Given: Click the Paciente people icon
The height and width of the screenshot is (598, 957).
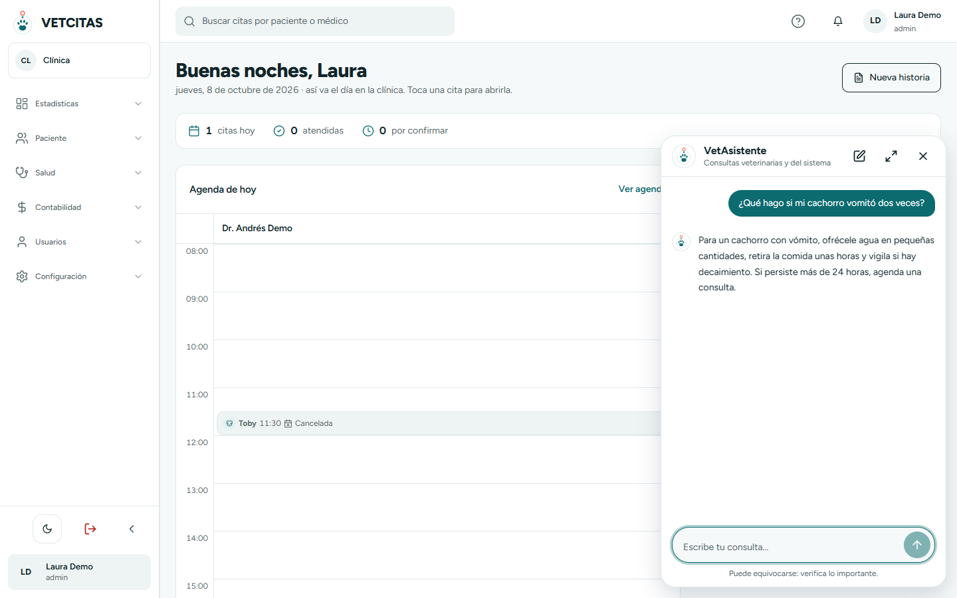Looking at the screenshot, I should [x=22, y=138].
